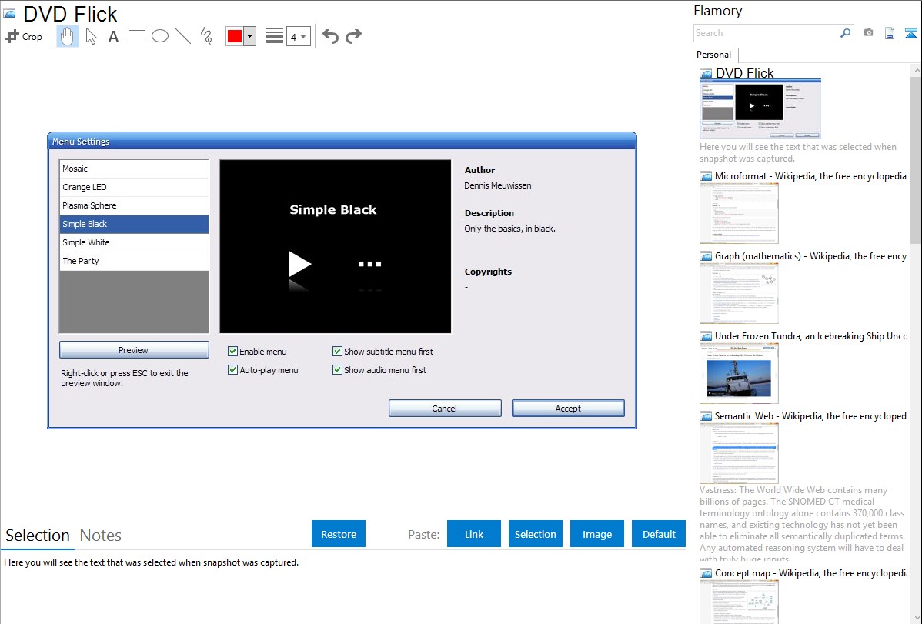
Task: Open the line width 4 dropdown
Action: click(298, 36)
